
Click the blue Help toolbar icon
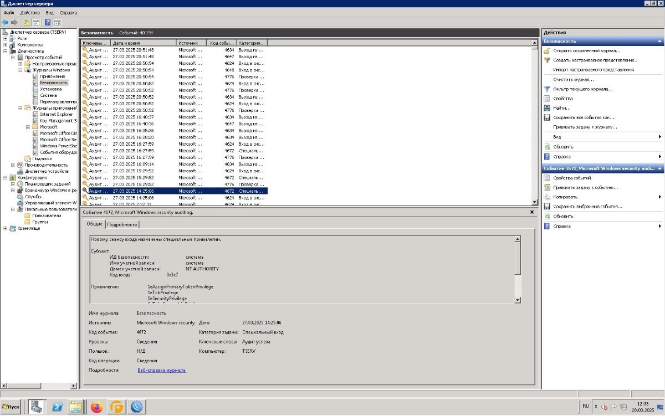tap(48, 22)
